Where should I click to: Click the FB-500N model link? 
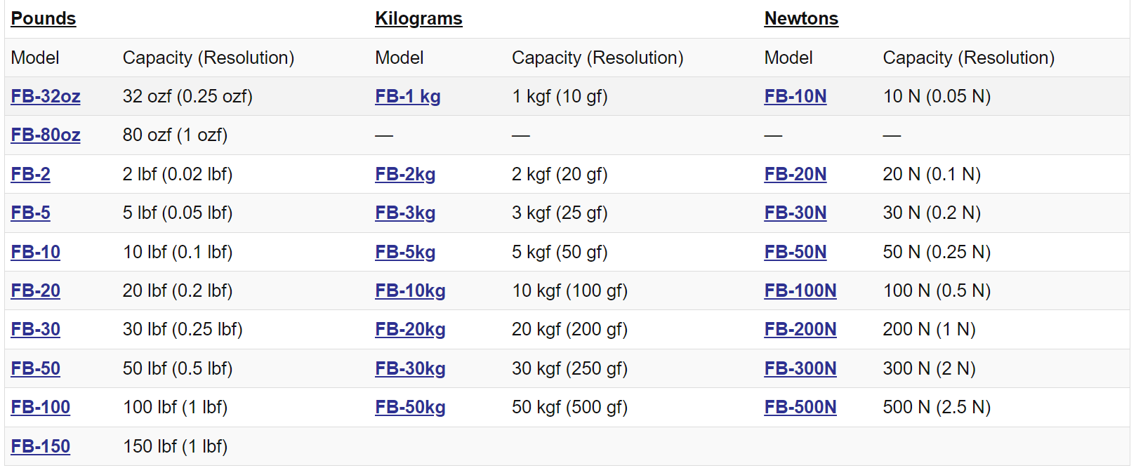tap(800, 407)
